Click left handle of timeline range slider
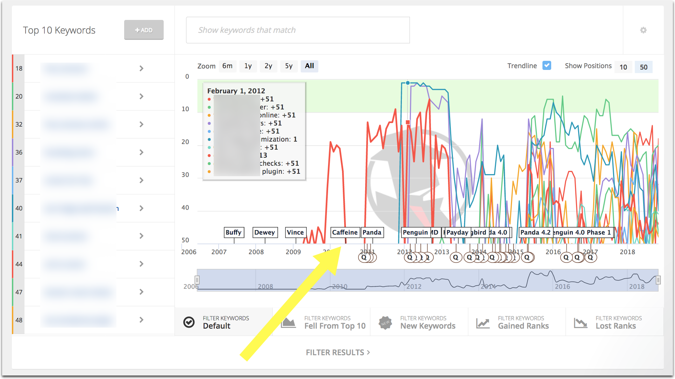The image size is (675, 379). (197, 280)
